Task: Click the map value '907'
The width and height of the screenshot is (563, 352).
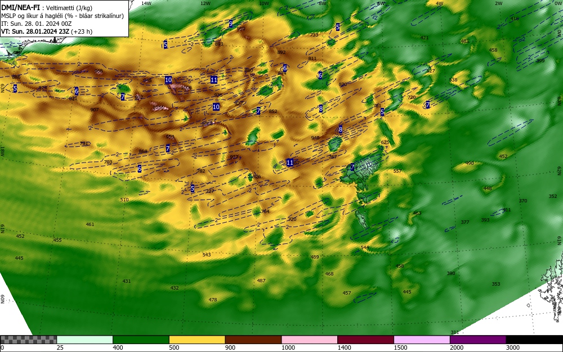Action: 95,110
